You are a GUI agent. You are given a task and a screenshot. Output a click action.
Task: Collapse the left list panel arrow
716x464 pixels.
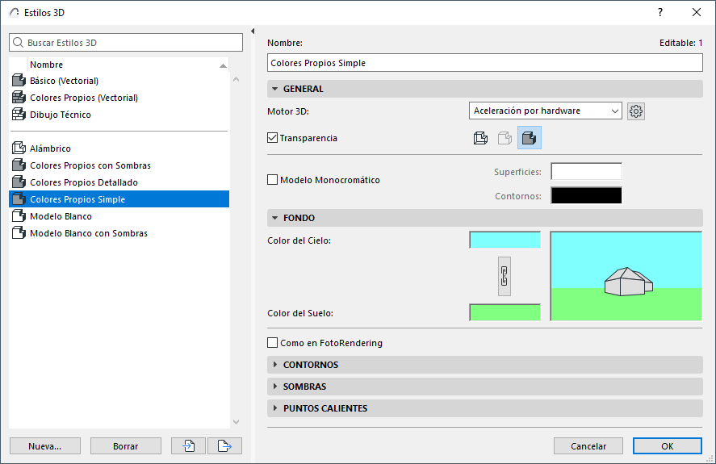click(x=253, y=31)
